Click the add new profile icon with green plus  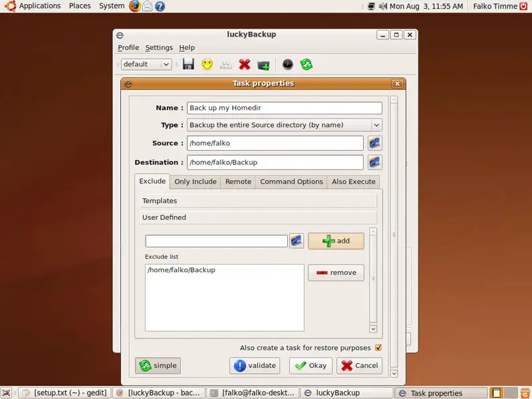pos(263,65)
